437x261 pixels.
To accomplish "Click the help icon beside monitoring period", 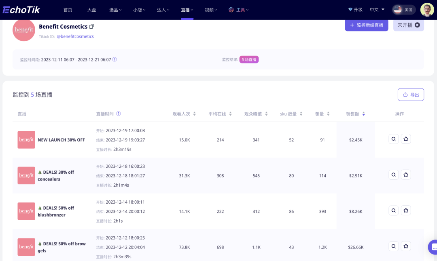I will coord(115,59).
